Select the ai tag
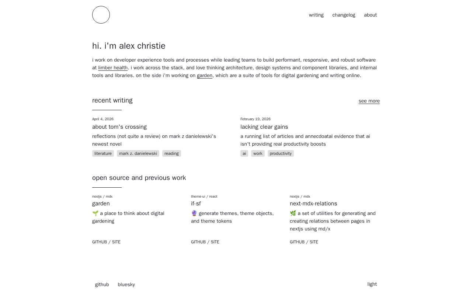This screenshot has width=472, height=295. 244,153
